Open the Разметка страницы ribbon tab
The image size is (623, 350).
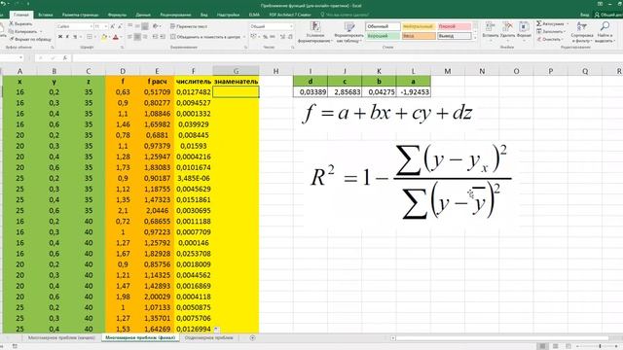click(x=80, y=15)
